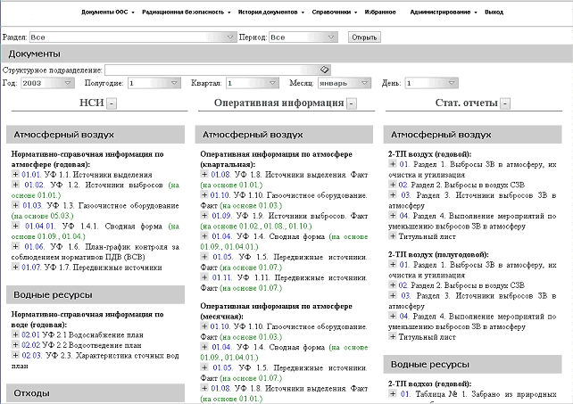The image size is (573, 404).
Task: Collapse the Оперативная информация column
Action: click(x=352, y=103)
